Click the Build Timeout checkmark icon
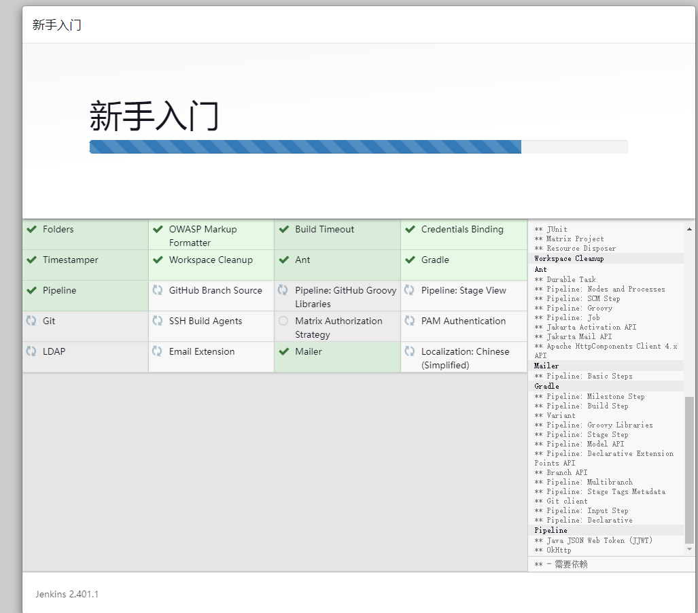Screen dimensions: 698x613 [284, 229]
